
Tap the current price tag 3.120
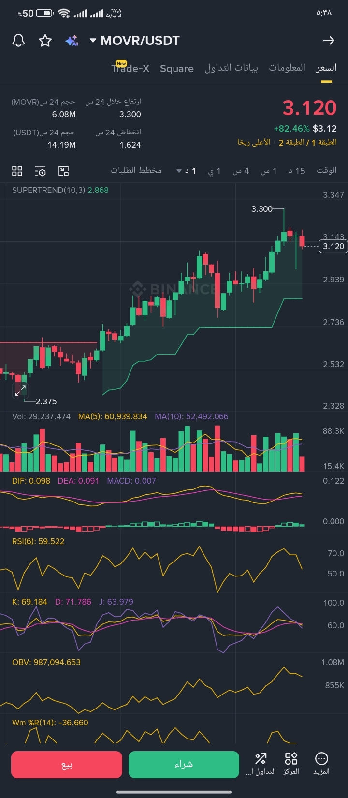pyautogui.click(x=333, y=246)
